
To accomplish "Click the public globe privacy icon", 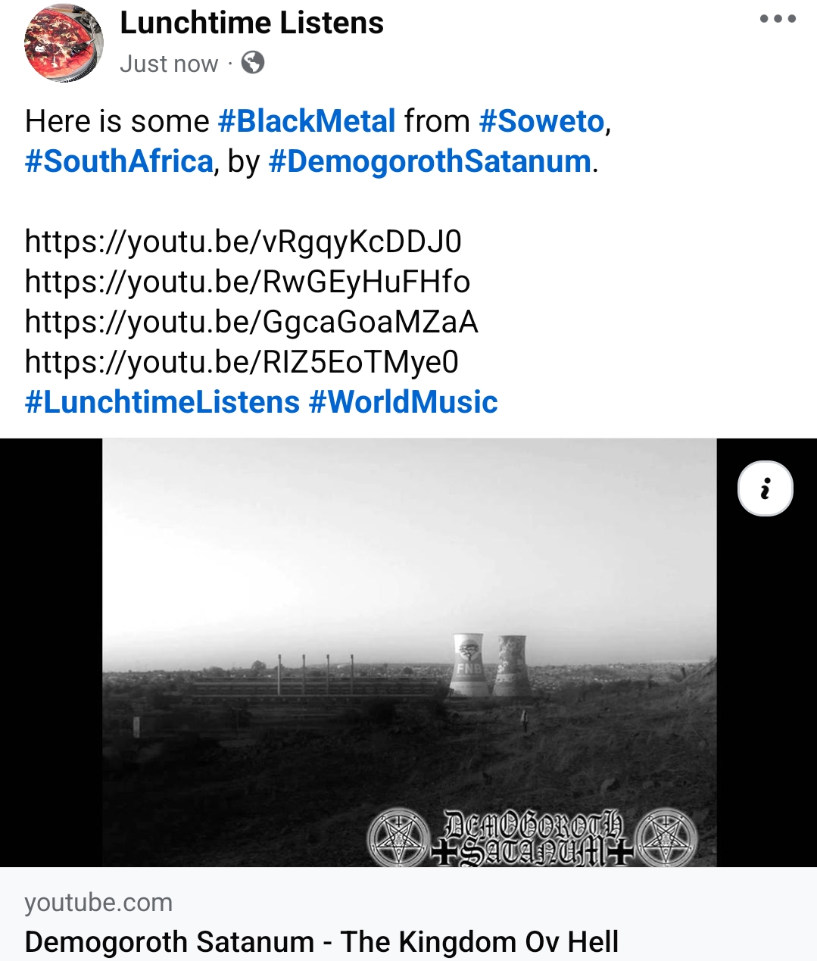I will (253, 63).
